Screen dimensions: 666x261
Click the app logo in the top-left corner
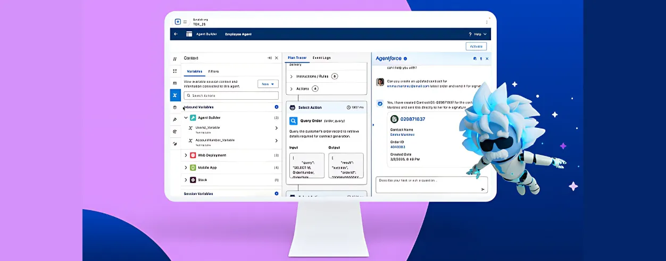point(178,22)
